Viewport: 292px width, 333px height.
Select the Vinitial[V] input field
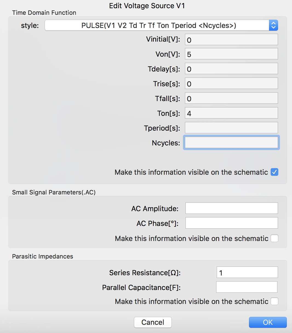(x=231, y=40)
